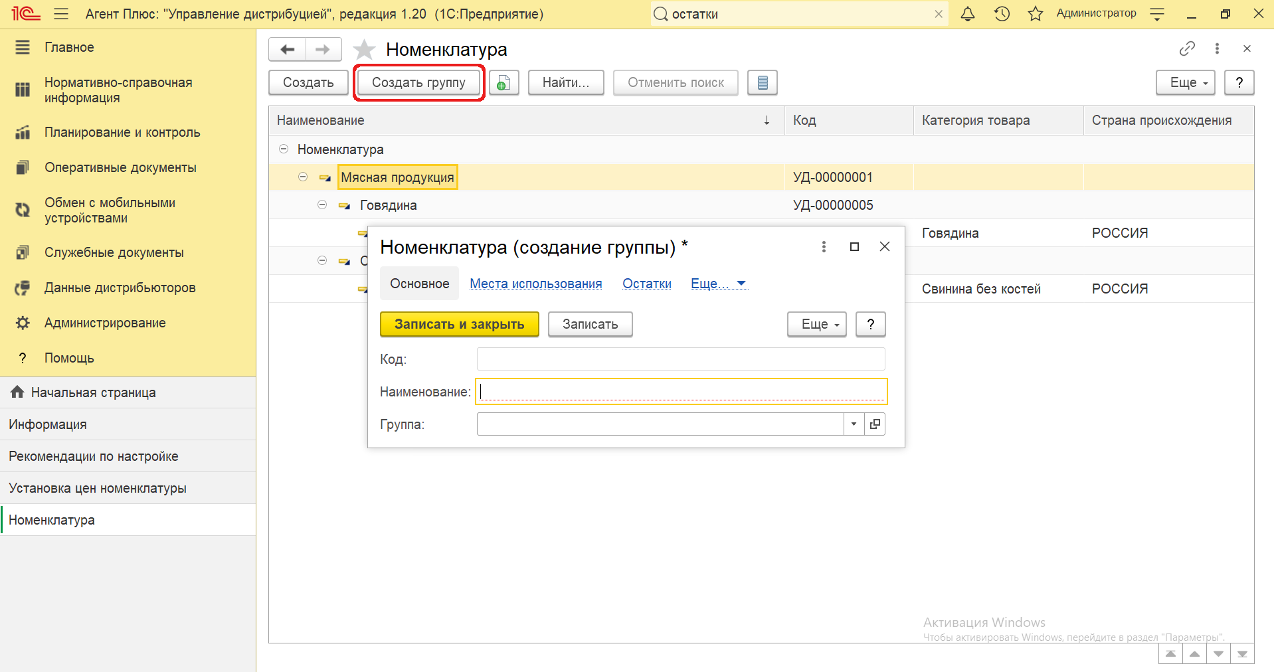Select the Говядина tree row
Viewport: 1274px width, 672px height.
click(761, 205)
